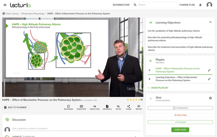Screen dimensions: 217x137
Task: Select the 0 Due Today filter
Action: coord(180,115)
